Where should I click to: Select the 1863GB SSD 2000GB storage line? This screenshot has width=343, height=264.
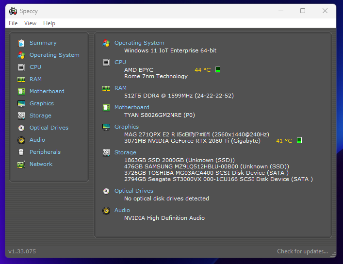tap(180, 160)
